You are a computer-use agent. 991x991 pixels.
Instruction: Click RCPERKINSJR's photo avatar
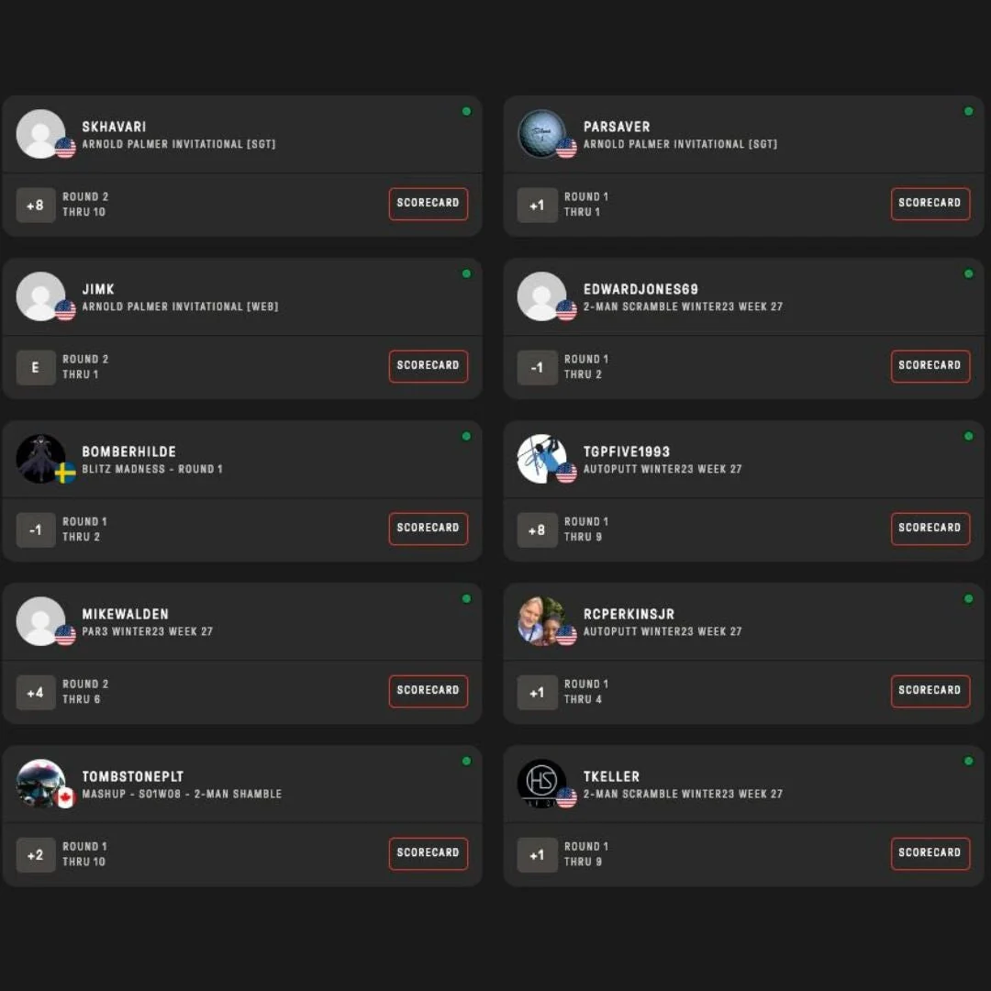541,621
